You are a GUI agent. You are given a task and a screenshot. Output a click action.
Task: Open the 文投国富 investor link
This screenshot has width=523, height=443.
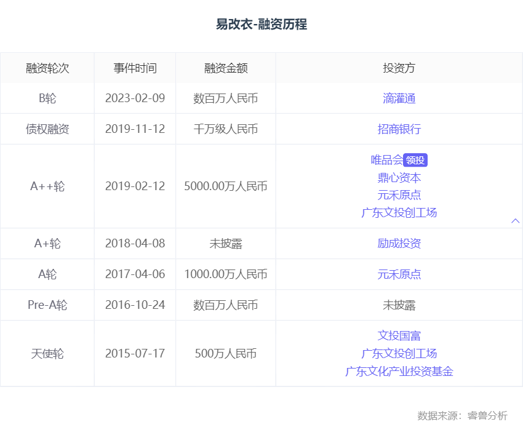[x=399, y=335]
